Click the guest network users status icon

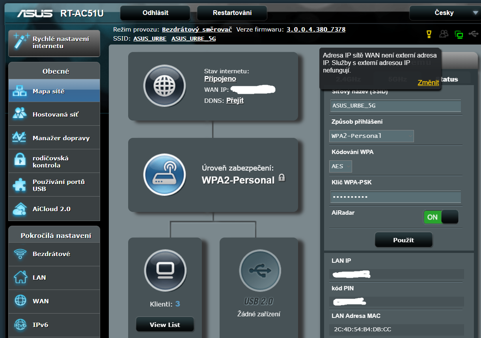[444, 34]
